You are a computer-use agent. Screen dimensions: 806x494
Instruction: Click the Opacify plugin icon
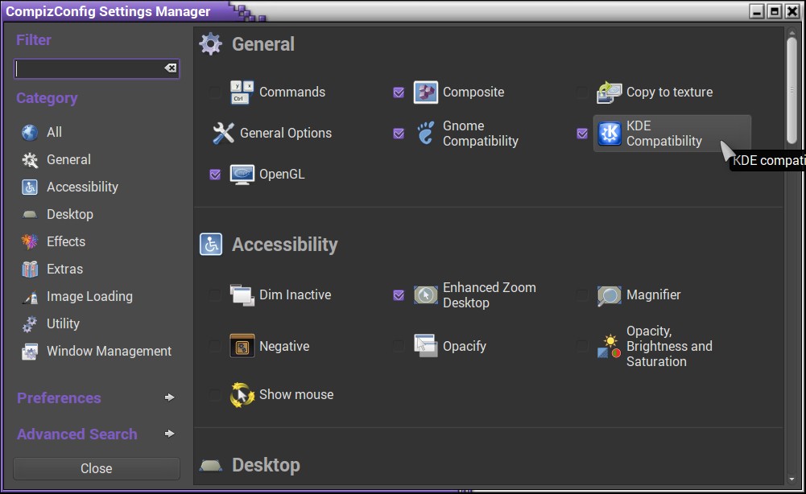pyautogui.click(x=425, y=347)
